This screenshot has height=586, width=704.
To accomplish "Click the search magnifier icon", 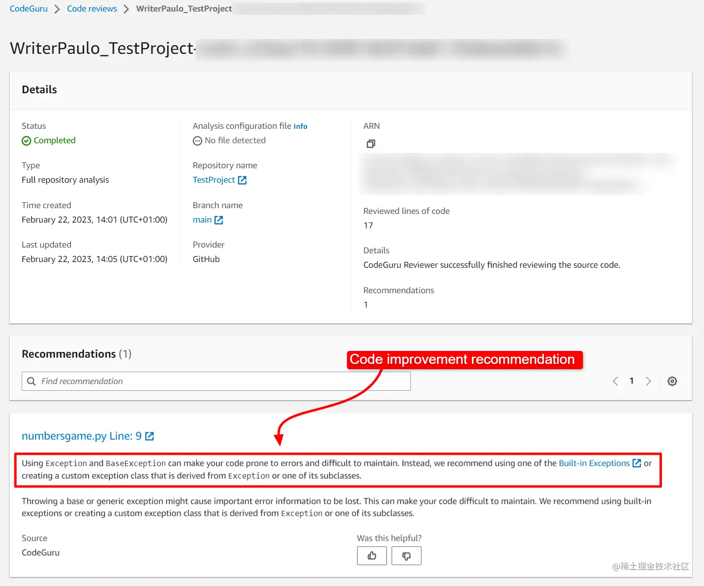I will click(x=32, y=381).
